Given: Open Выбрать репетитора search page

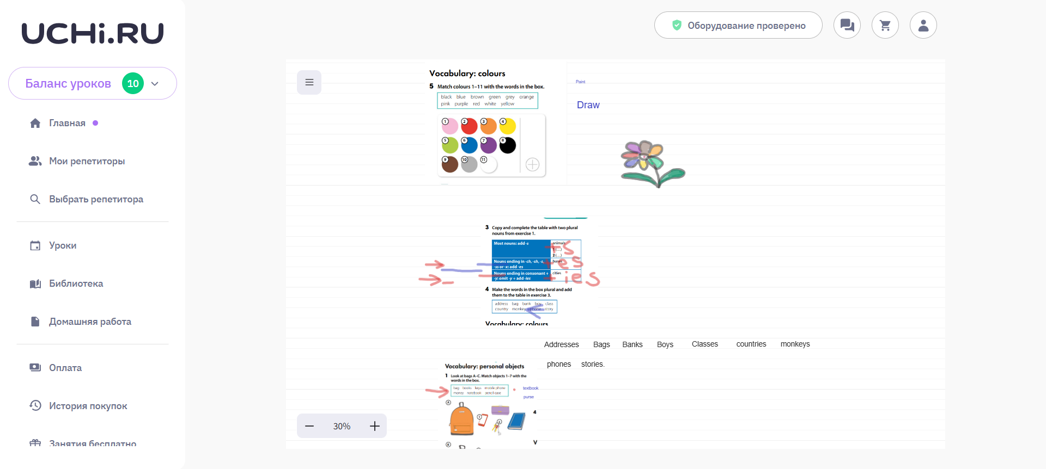Looking at the screenshot, I should 96,199.
